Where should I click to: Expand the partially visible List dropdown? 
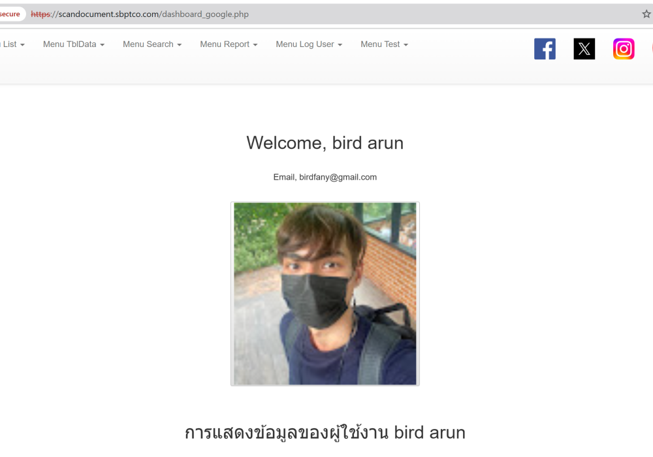[12, 44]
